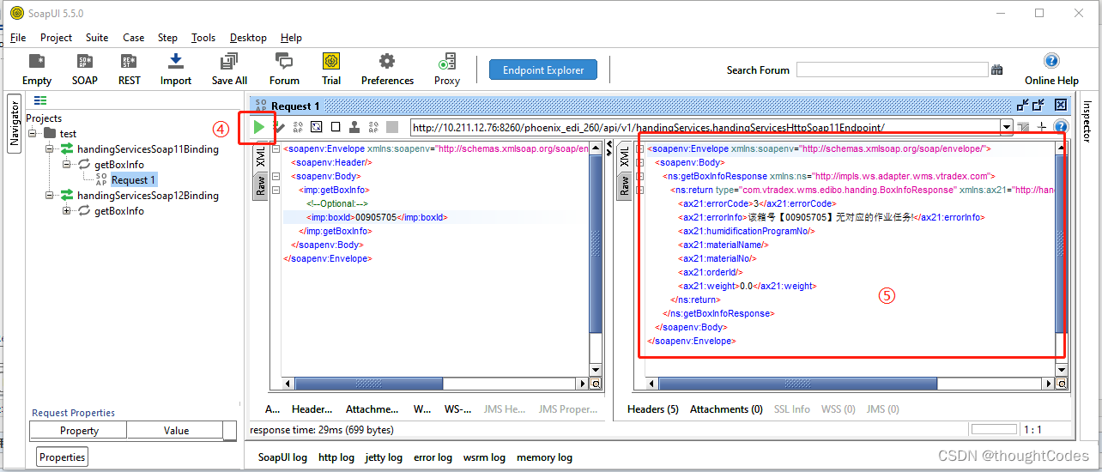Click magnifier icon under response editor
The height and width of the screenshot is (472, 1102).
1062,384
